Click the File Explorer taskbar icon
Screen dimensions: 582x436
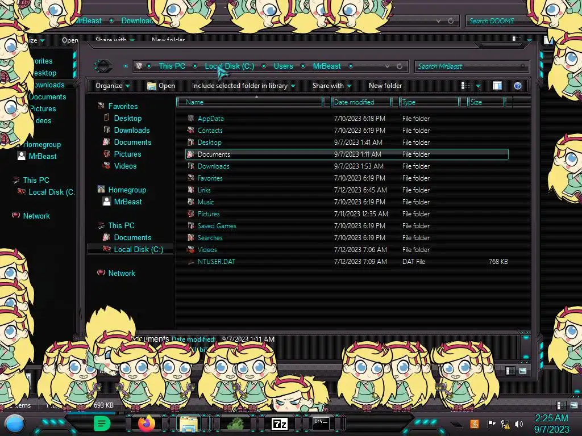pyautogui.click(x=188, y=424)
